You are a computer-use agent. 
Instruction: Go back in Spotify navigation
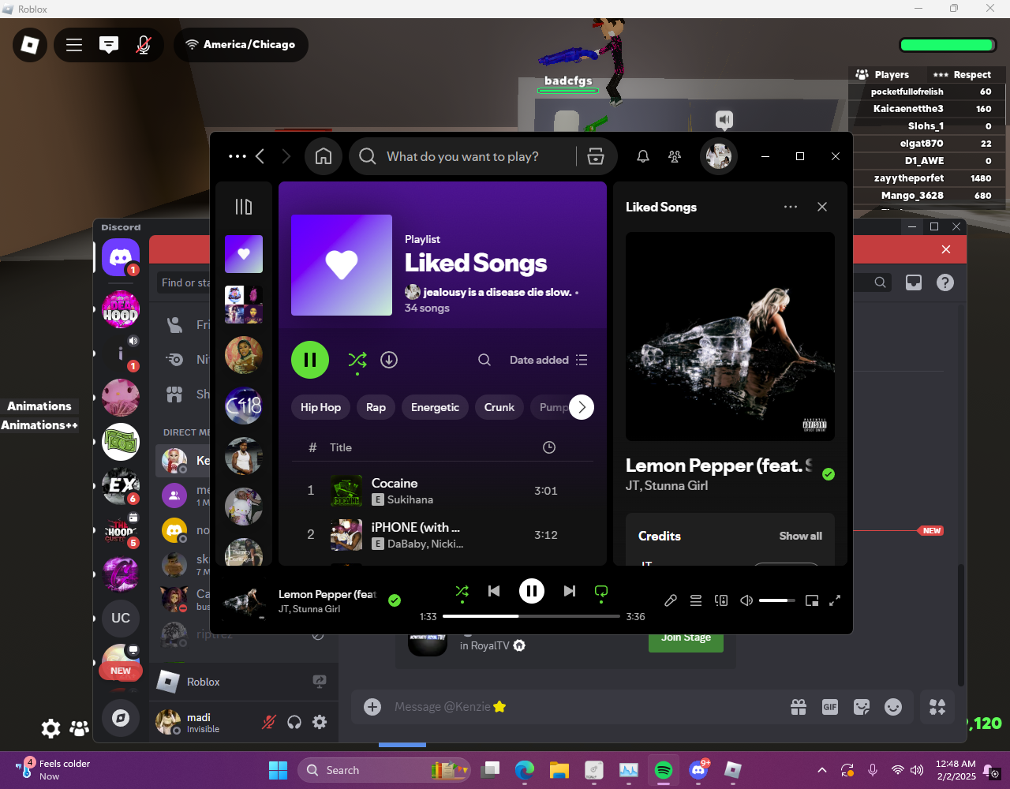click(260, 156)
